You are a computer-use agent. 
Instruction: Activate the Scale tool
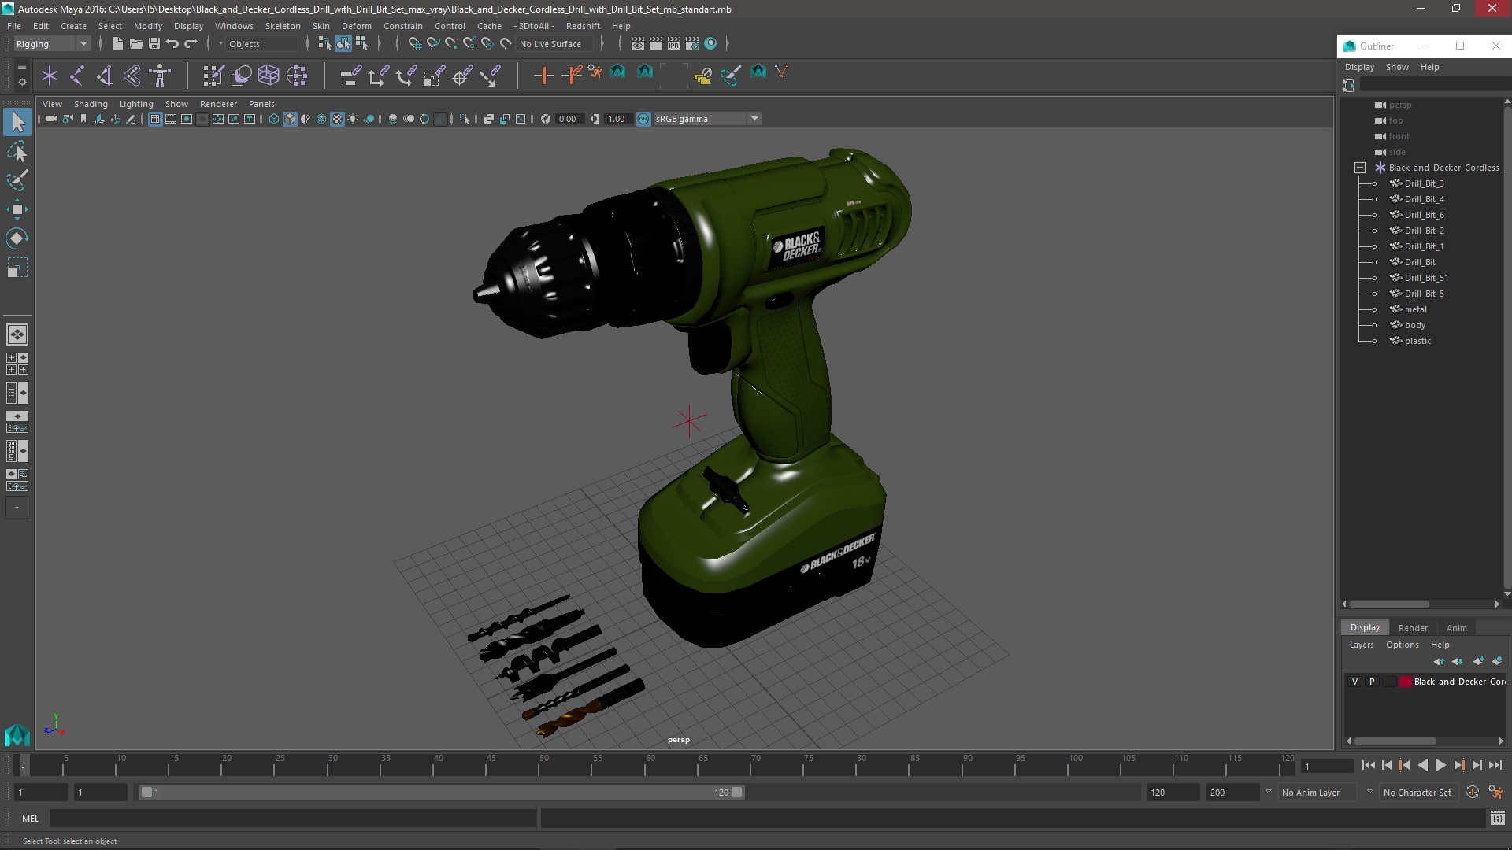[x=17, y=268]
